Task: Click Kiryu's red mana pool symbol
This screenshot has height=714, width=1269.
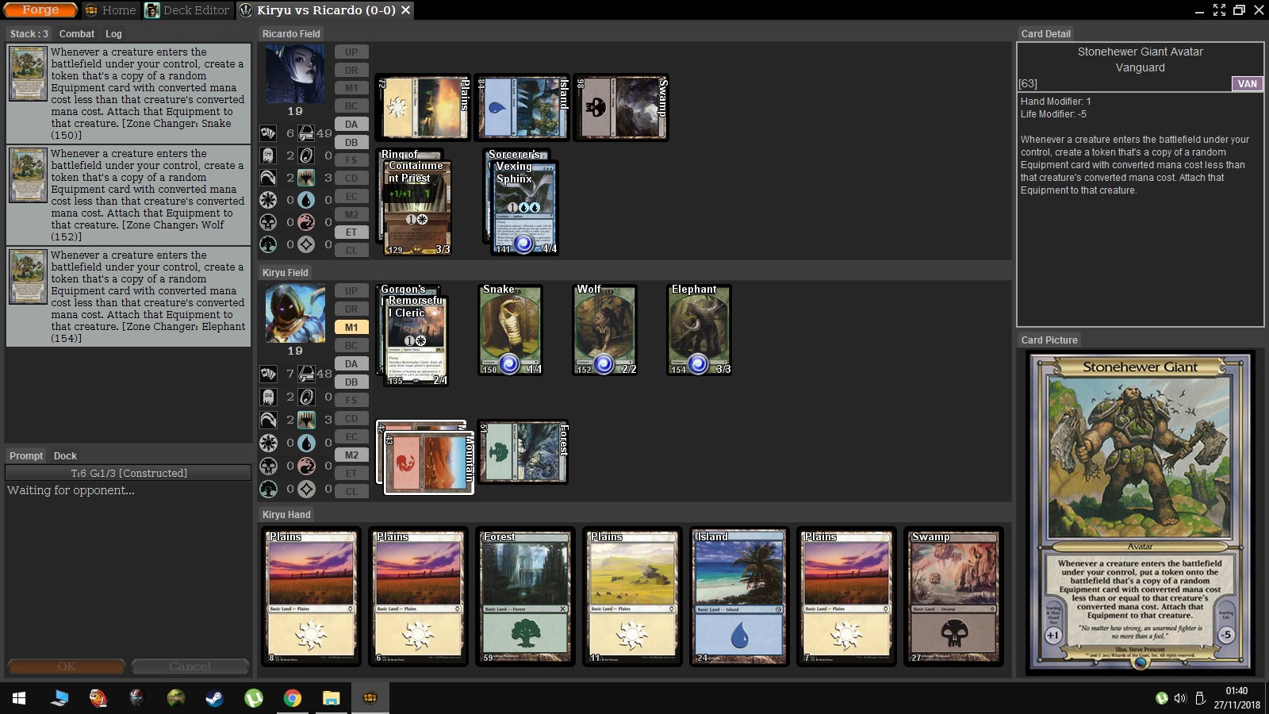Action: coord(306,466)
